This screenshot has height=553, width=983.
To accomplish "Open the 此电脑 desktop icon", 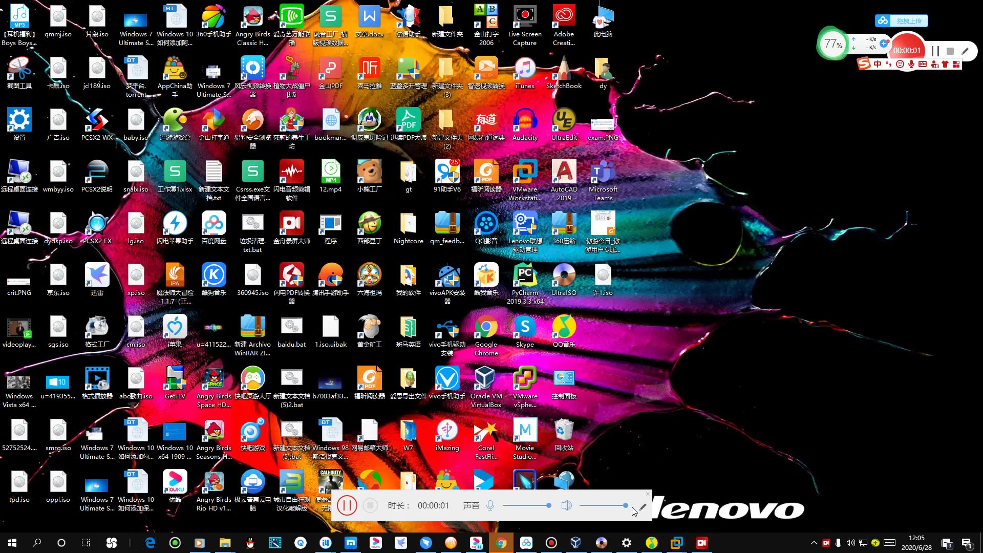I will [x=603, y=22].
